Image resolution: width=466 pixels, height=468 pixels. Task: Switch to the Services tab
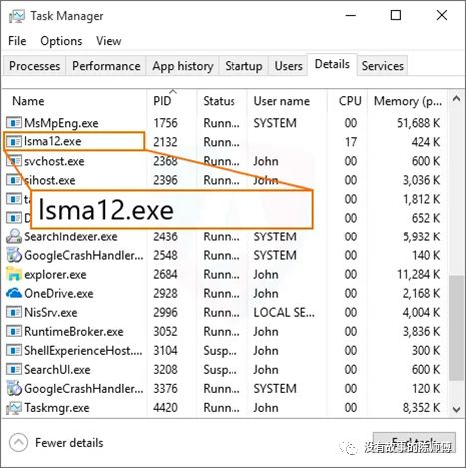(x=383, y=66)
